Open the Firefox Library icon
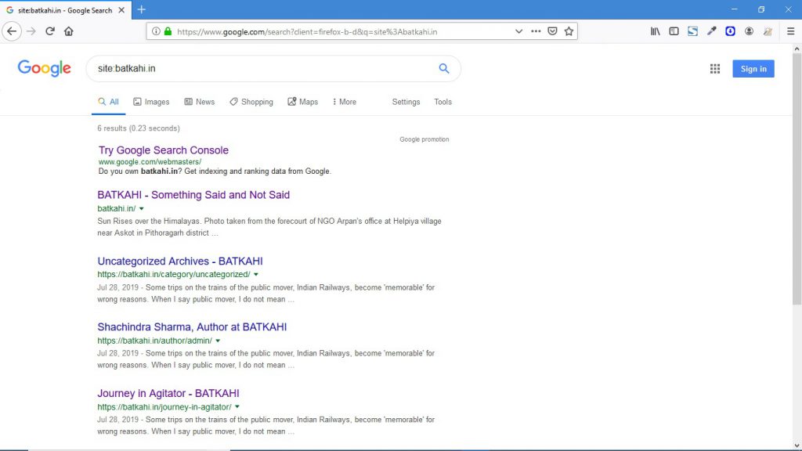Image resolution: width=802 pixels, height=451 pixels. (656, 31)
